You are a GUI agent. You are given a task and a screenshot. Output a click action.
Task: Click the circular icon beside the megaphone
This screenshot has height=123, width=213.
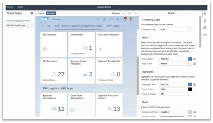[x=118, y=19]
